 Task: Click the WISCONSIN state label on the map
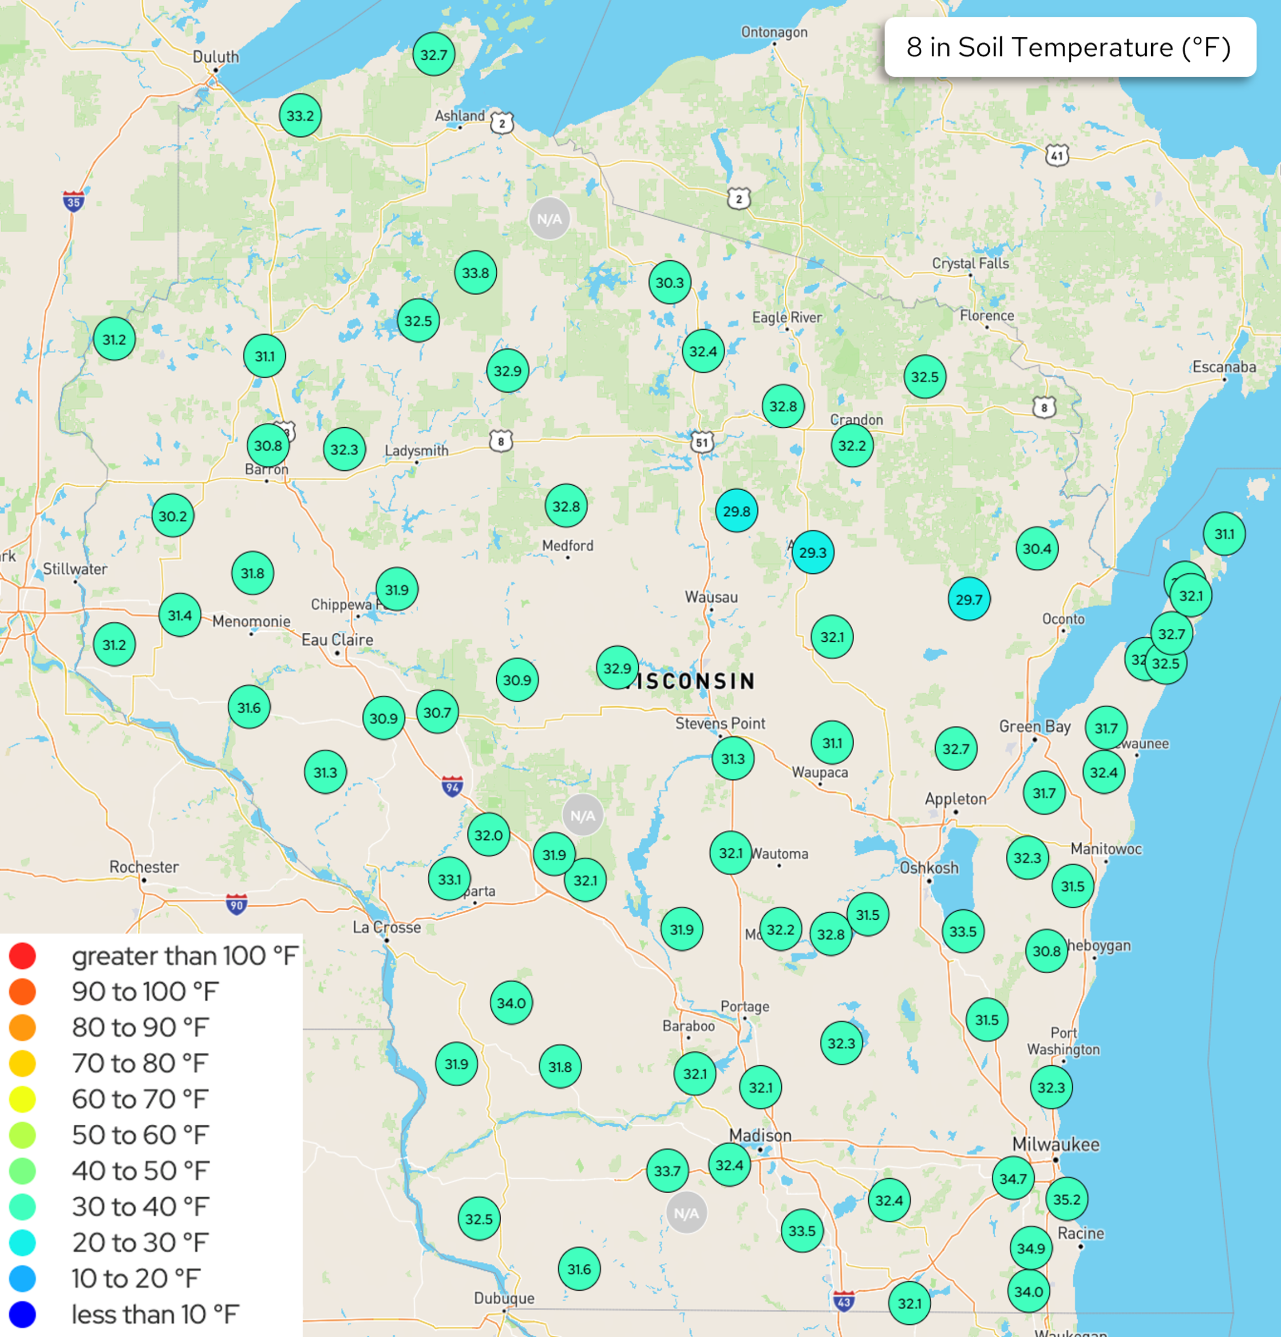tap(690, 681)
